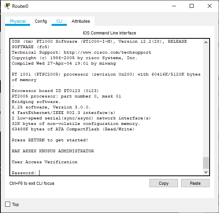
Task: Click '4 FastEthernet/IEEE 802.3 interface(s)' line
Action: [63, 113]
